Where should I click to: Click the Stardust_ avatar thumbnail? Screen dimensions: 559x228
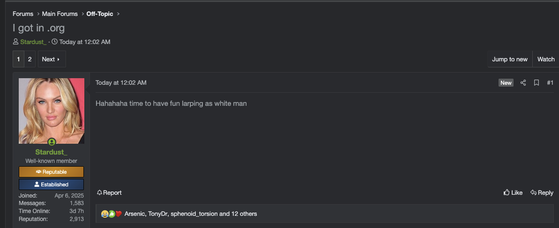52,111
